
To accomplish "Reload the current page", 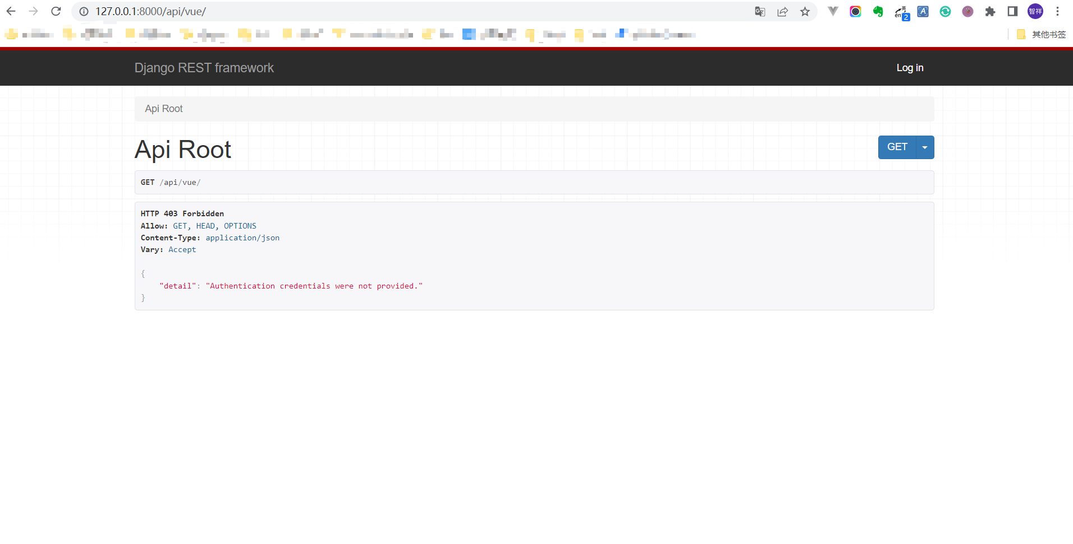I will tap(56, 11).
